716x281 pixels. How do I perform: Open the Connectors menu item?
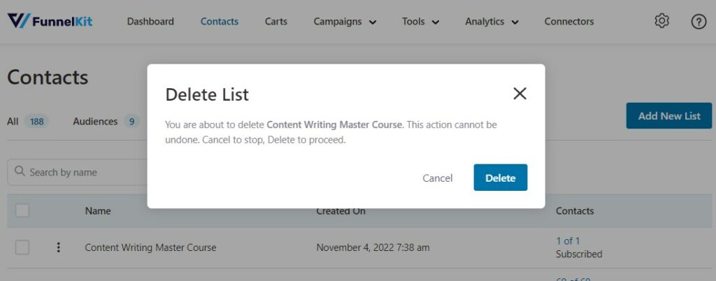[x=569, y=22]
